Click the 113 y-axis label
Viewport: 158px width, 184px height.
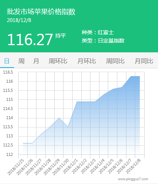pos(9,136)
